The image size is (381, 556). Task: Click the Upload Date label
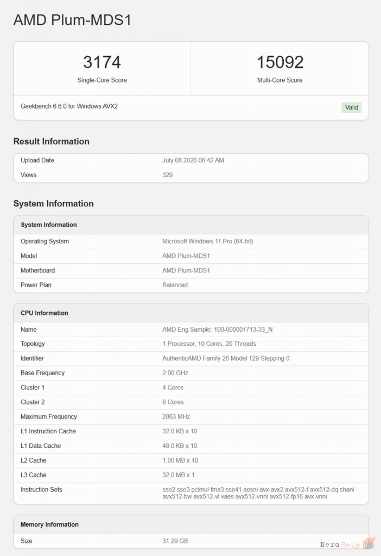coord(37,160)
